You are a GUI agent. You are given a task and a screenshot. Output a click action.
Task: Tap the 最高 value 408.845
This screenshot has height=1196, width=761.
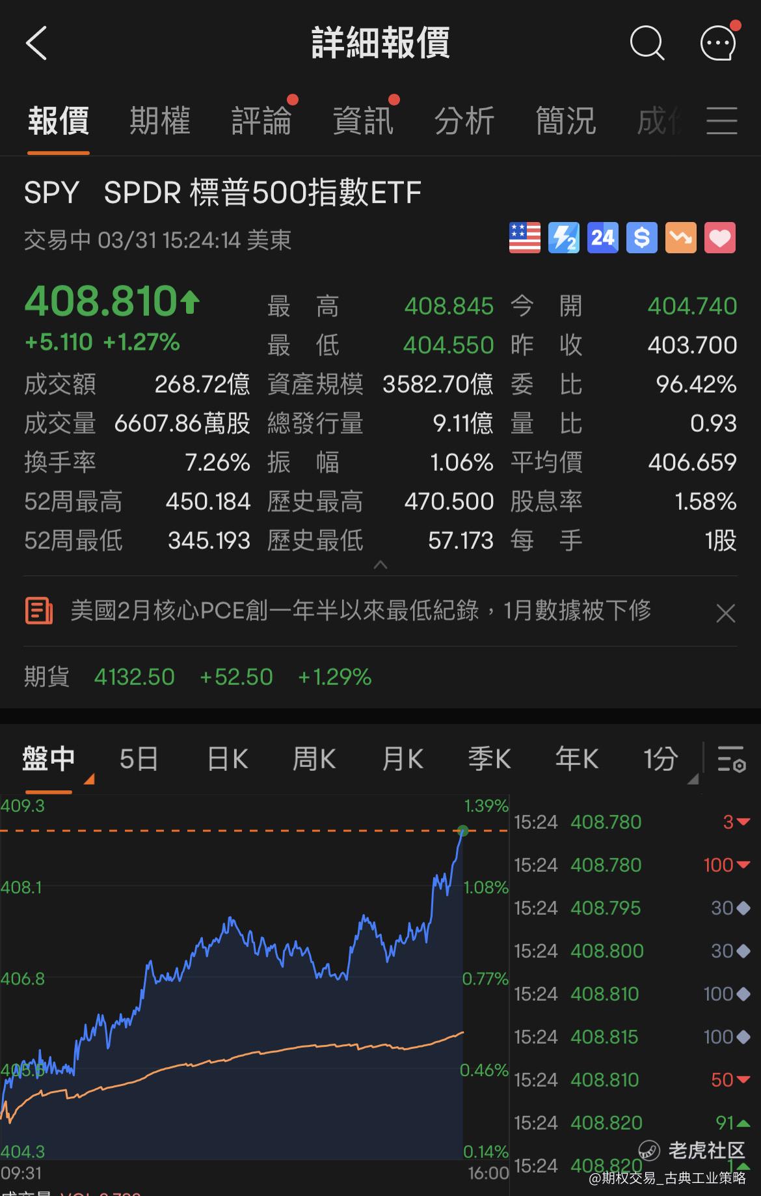449,306
